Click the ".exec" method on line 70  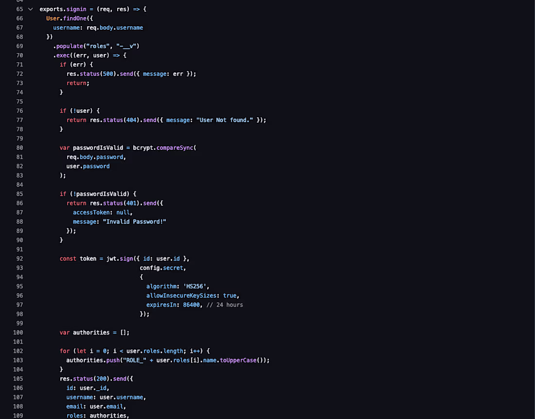click(x=61, y=55)
